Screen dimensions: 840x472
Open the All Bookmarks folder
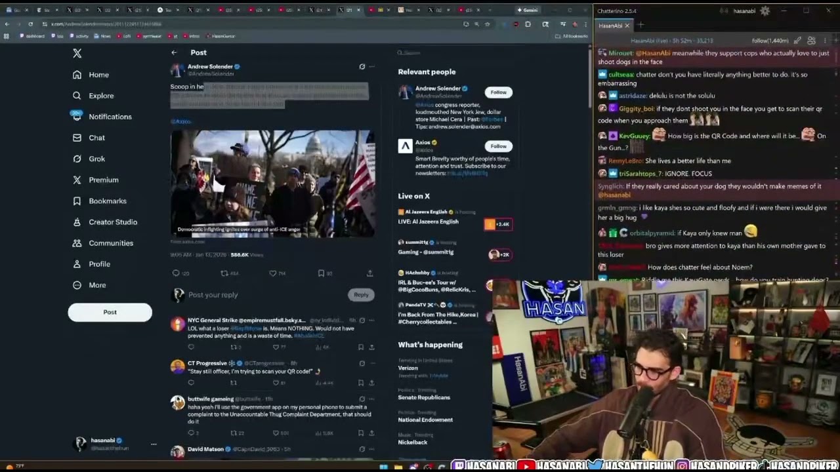coord(572,36)
